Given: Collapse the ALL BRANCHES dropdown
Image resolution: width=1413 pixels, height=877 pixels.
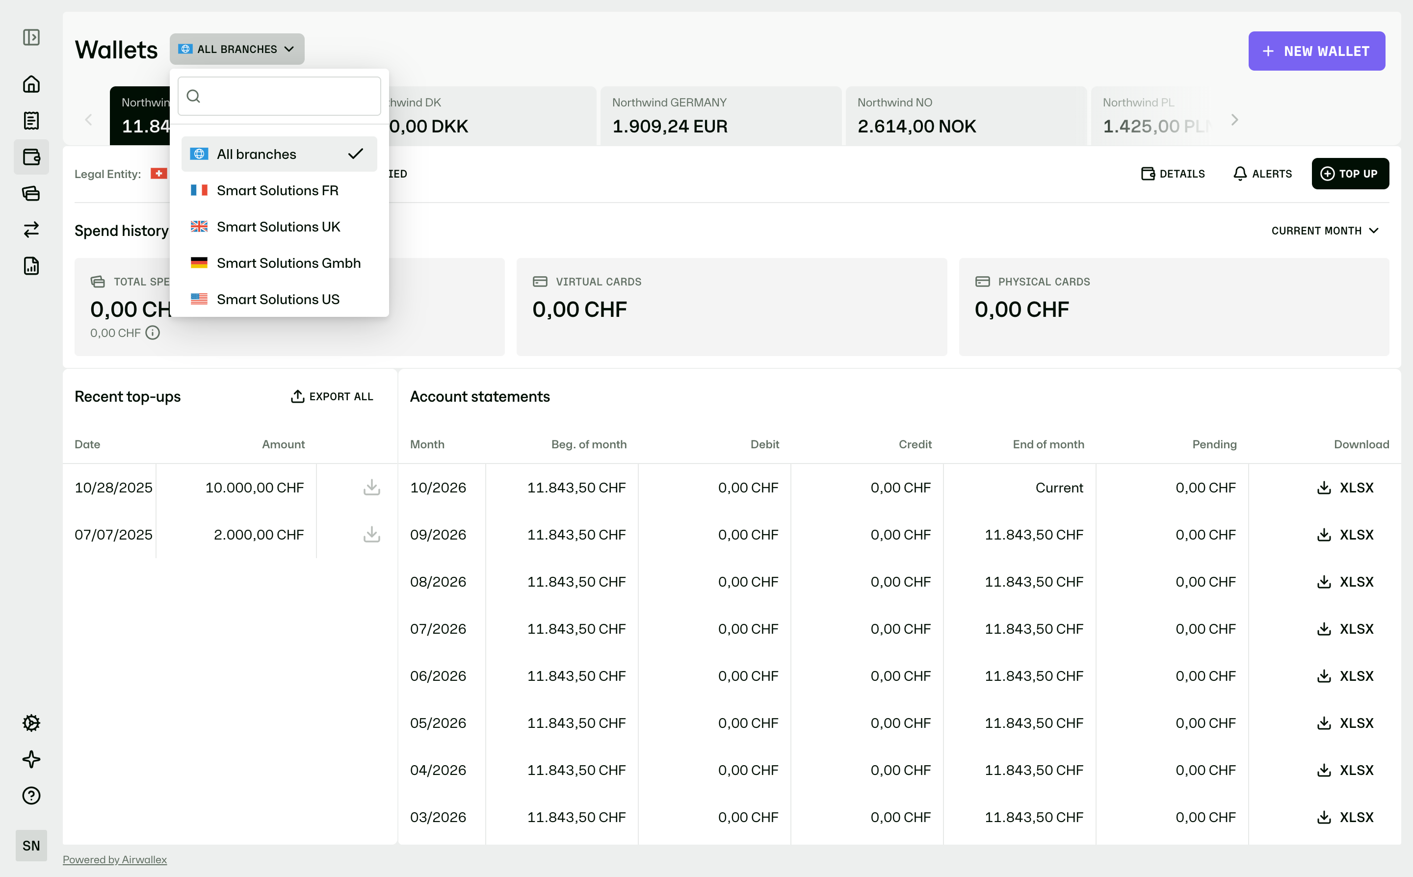Looking at the screenshot, I should [x=236, y=50].
